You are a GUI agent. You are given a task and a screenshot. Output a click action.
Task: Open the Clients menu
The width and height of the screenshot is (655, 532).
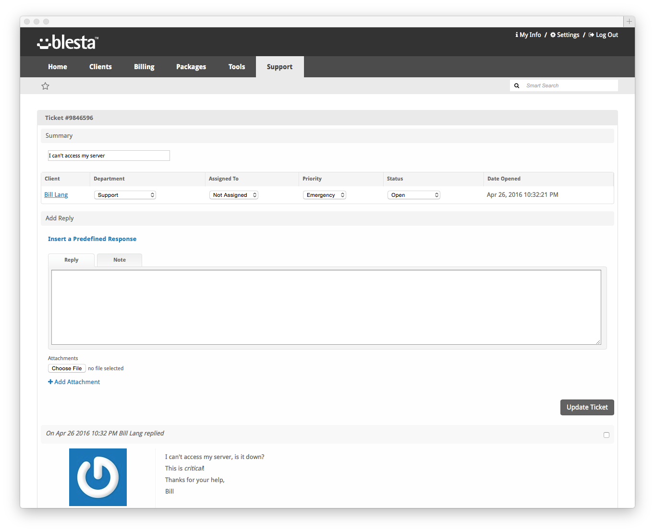click(100, 67)
